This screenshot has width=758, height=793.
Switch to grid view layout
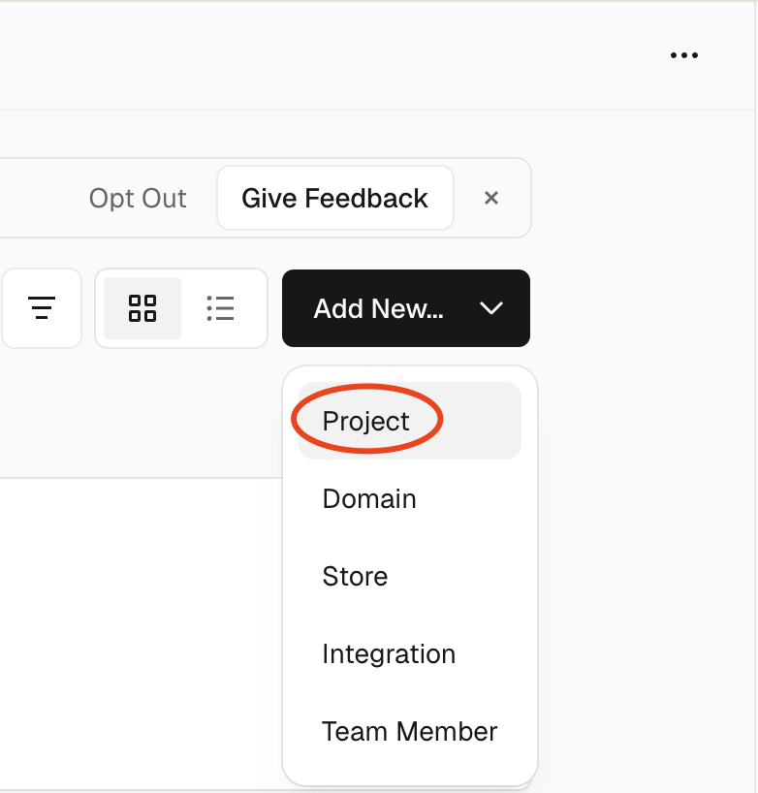pyautogui.click(x=142, y=308)
